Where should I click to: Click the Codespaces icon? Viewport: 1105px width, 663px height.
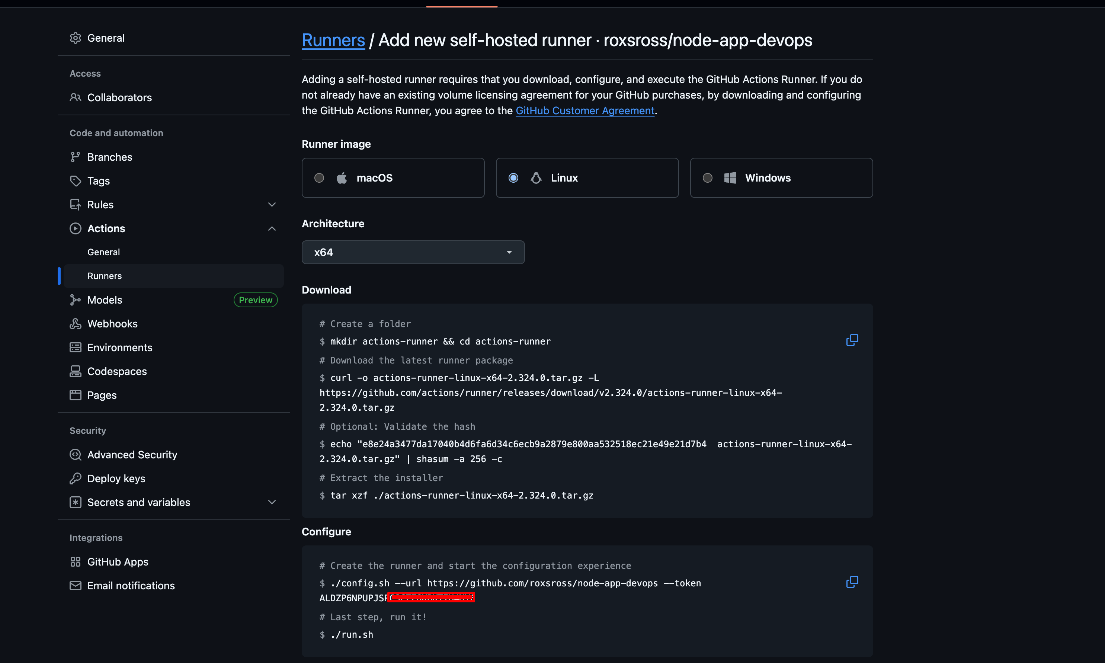tap(76, 371)
